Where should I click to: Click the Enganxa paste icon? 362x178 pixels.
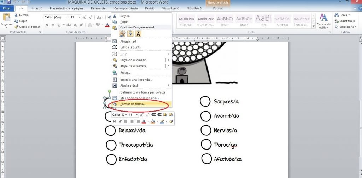(6, 18)
